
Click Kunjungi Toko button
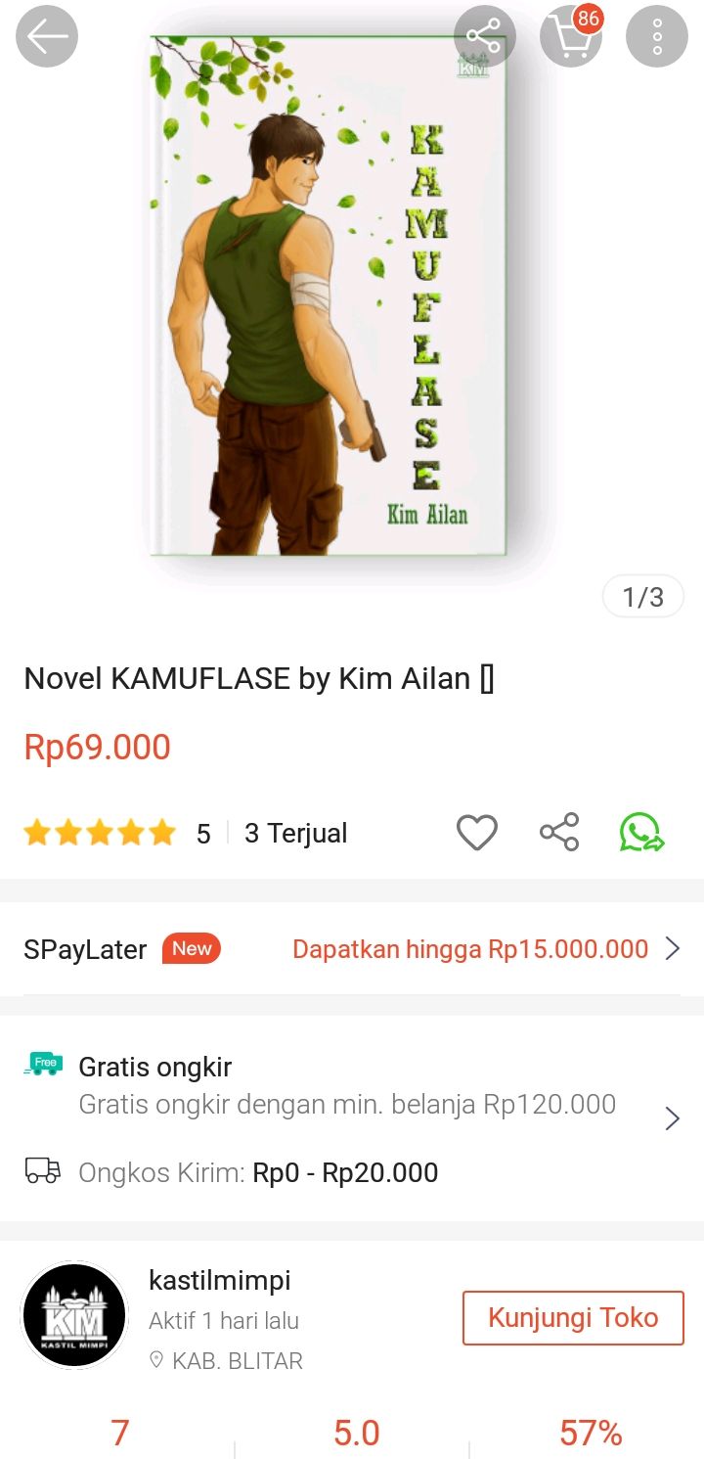pos(573,1318)
